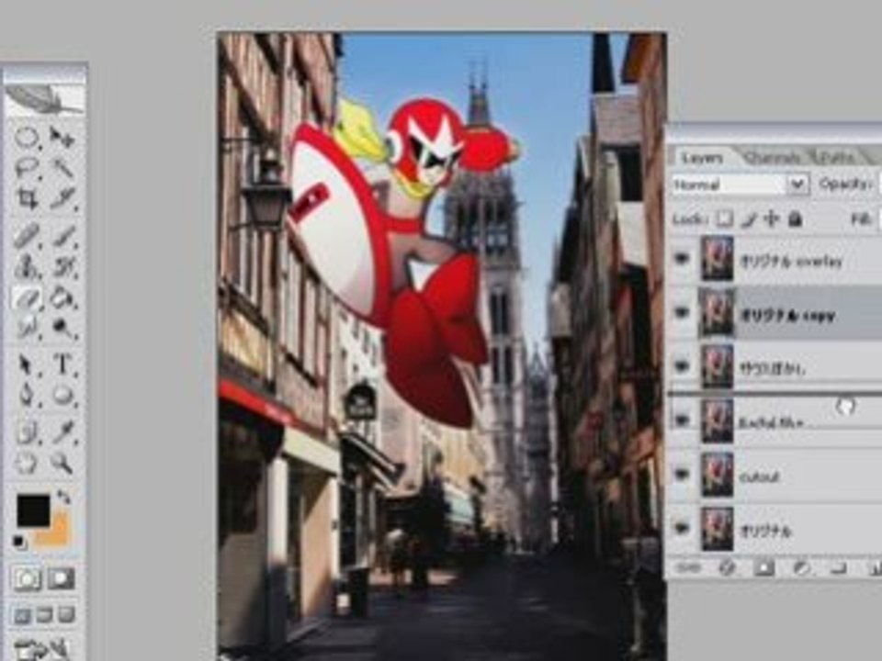Hide the オリジナル copy layer

coord(682,312)
